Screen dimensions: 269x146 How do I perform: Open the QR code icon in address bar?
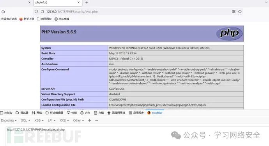click(234, 11)
